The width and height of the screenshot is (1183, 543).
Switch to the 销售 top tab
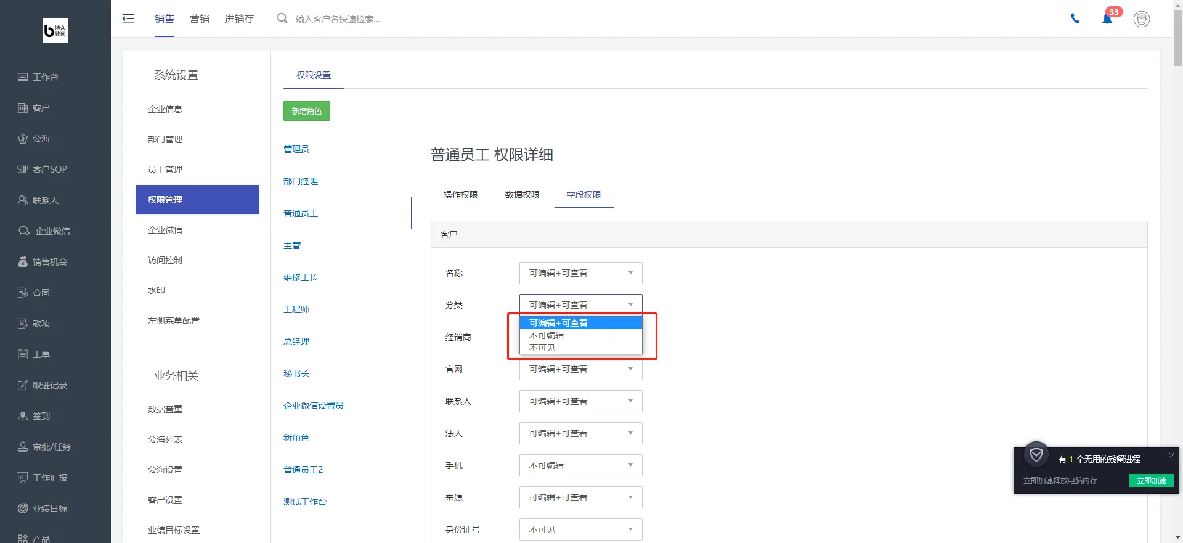point(165,19)
